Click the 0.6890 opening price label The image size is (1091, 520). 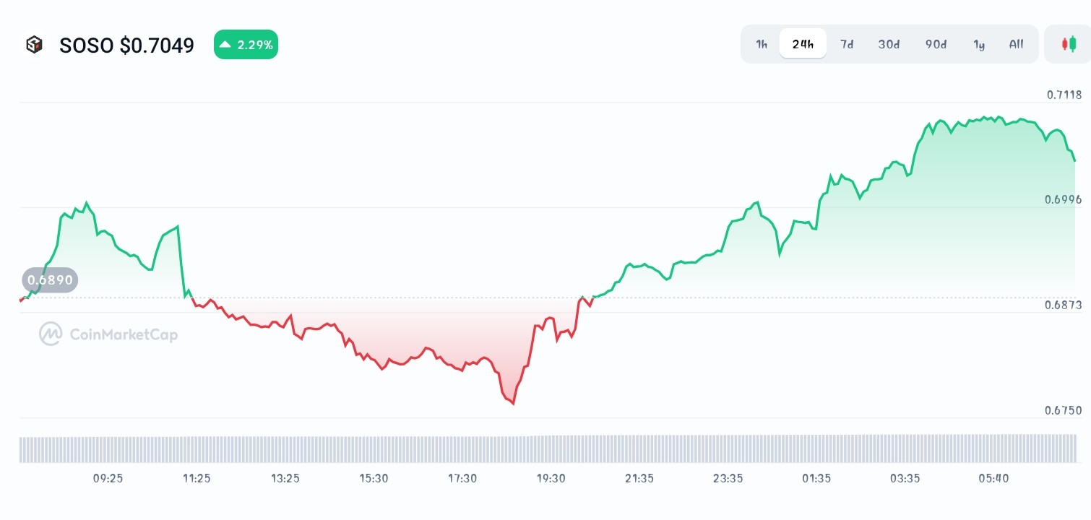coord(50,279)
